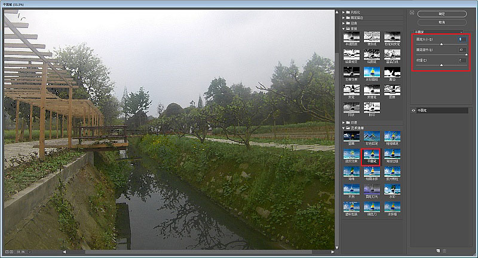Viewport: 478px width, 258px height.
Task: Expand the 风格化 (Stylize) filter folder
Action: click(344, 12)
